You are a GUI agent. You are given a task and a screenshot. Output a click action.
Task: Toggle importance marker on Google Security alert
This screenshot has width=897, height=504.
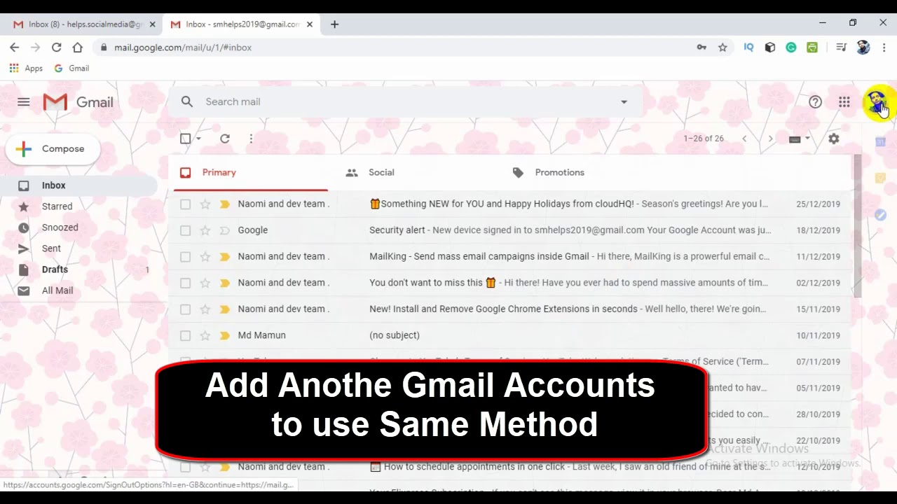tap(224, 230)
